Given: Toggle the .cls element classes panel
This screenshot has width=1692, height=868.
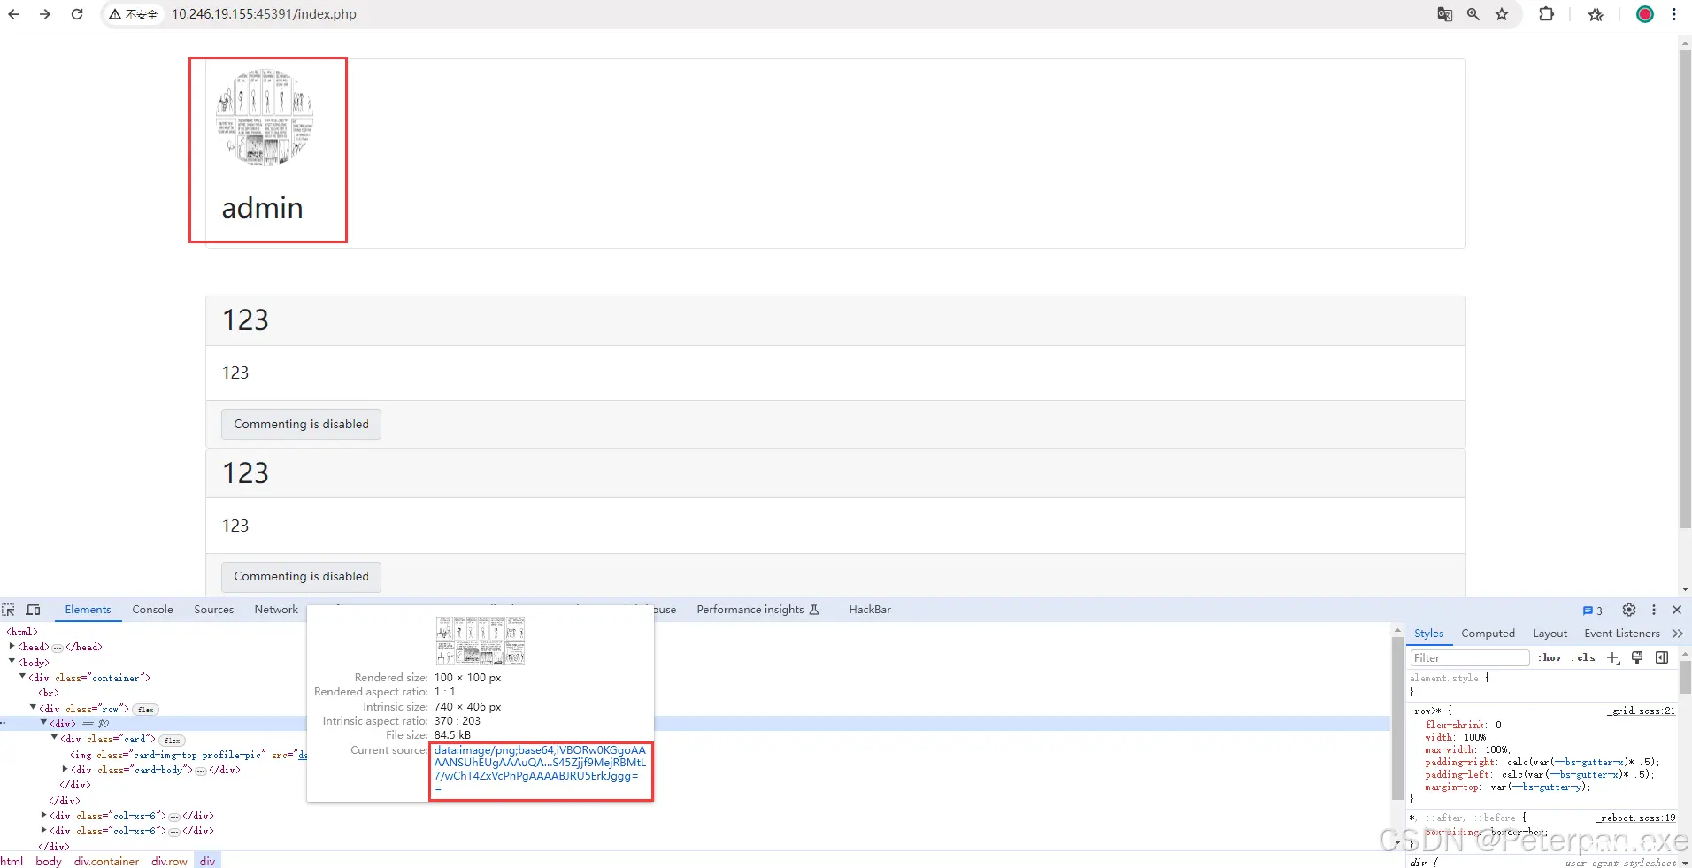Looking at the screenshot, I should [1583, 657].
